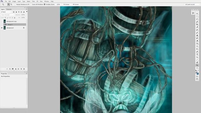Viewport: 201px width, 113px height.
Task: Choose the Zoom In magnifier option
Action: click(x=8, y=4)
